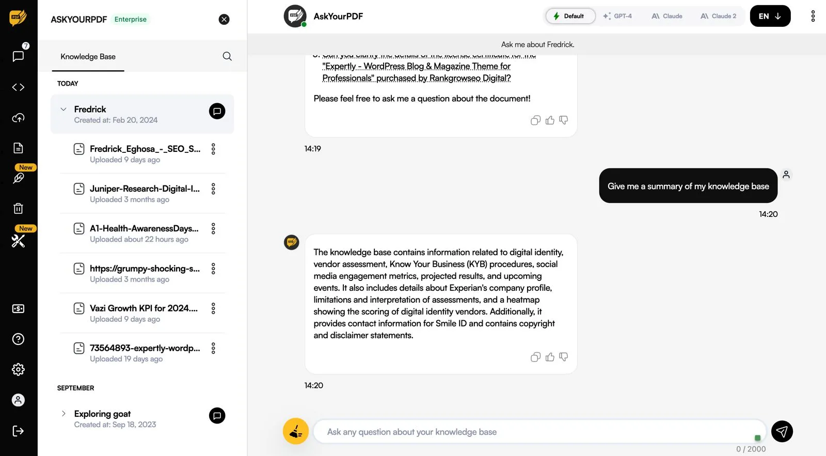Start chat with Exploring goat knowledge base
The image size is (826, 456).
(217, 416)
